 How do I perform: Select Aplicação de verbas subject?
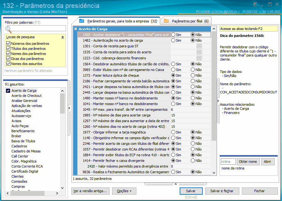[x=27, y=106]
